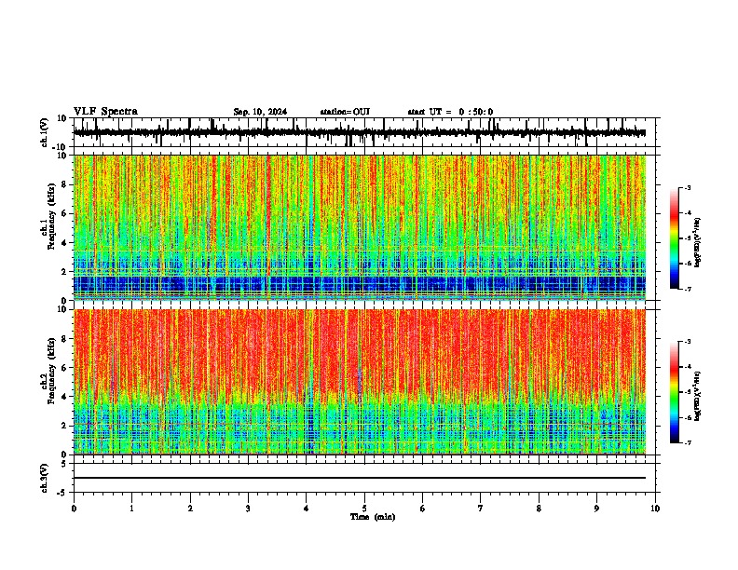The image size is (738, 570).
Task: Click the time axis tick label '0'
Action: pos(74,509)
